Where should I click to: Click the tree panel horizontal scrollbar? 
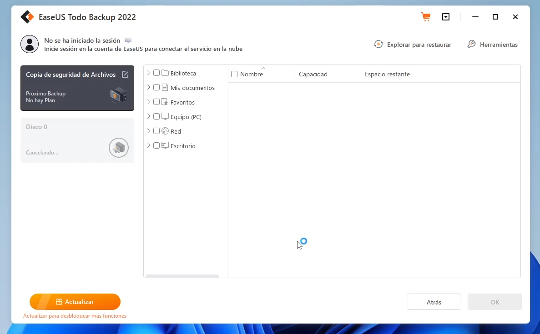click(x=182, y=276)
